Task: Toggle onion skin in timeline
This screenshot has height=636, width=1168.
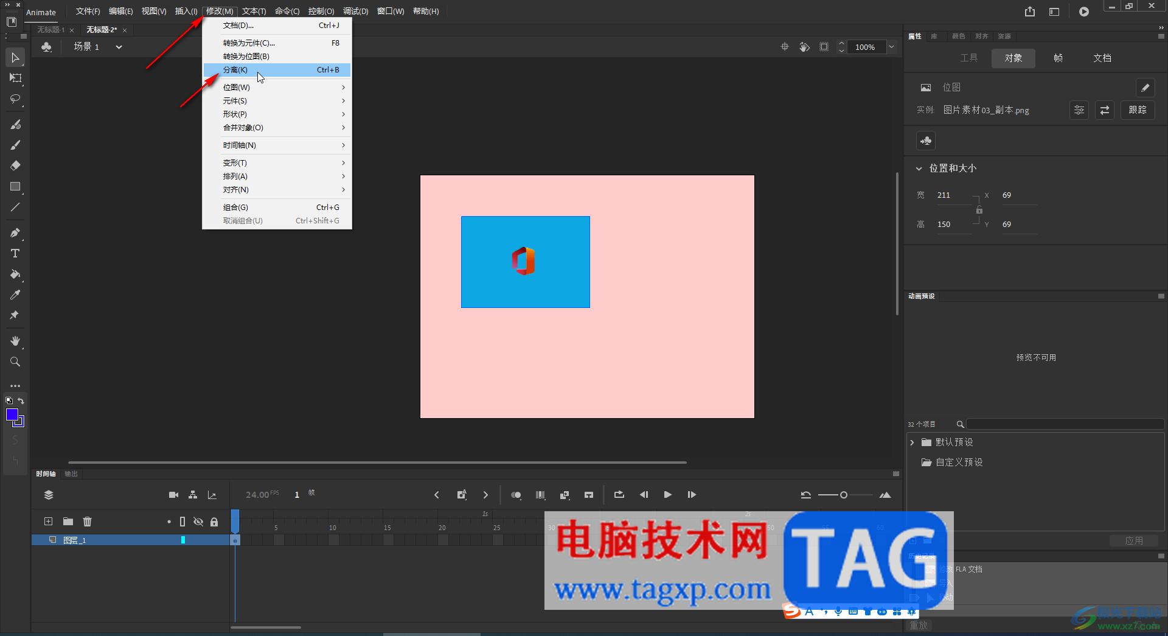Action: [516, 495]
